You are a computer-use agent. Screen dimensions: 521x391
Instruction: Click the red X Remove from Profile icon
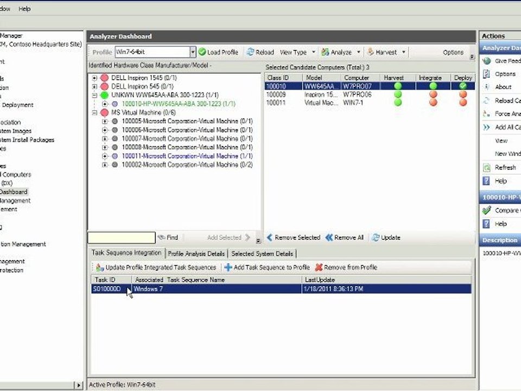pos(319,267)
